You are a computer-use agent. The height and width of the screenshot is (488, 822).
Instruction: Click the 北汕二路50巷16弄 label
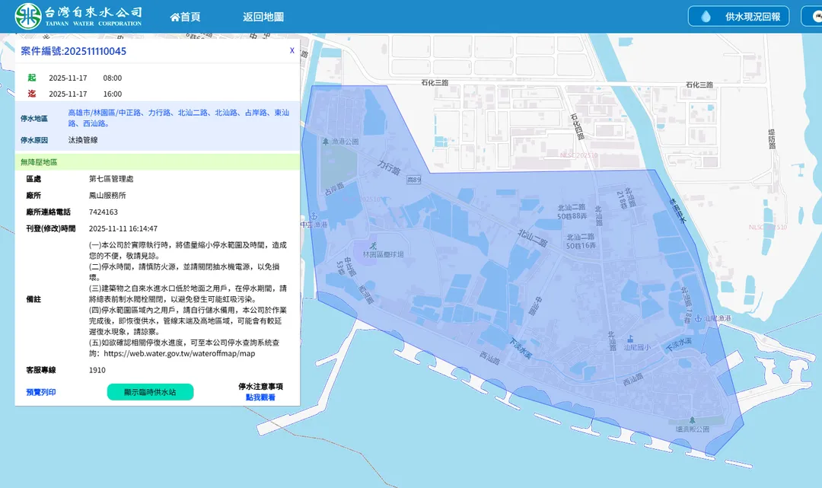[580, 241]
